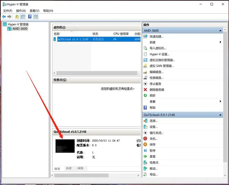Image resolution: width=229 pixels, height=185 pixels.
Task: Click the green 重置 reset icon
Action: 145,156
